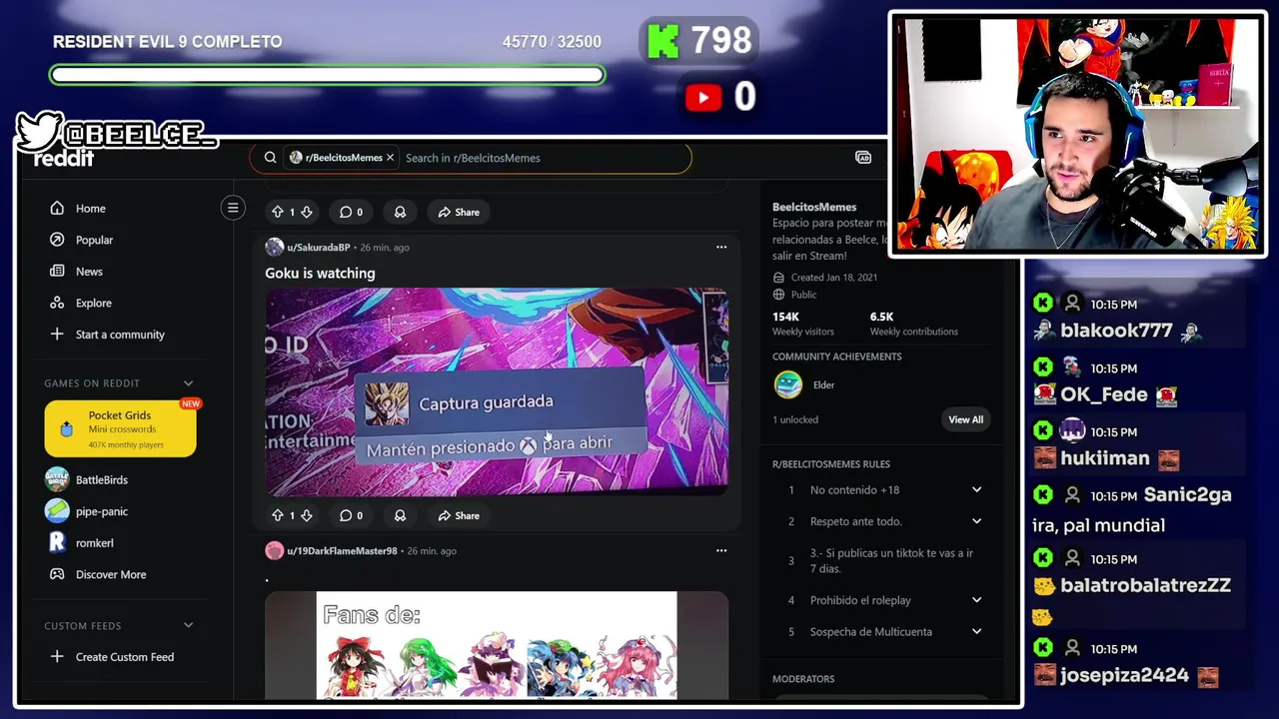Open the Goku is watching post title
This screenshot has width=1279, height=719.
pyautogui.click(x=320, y=273)
